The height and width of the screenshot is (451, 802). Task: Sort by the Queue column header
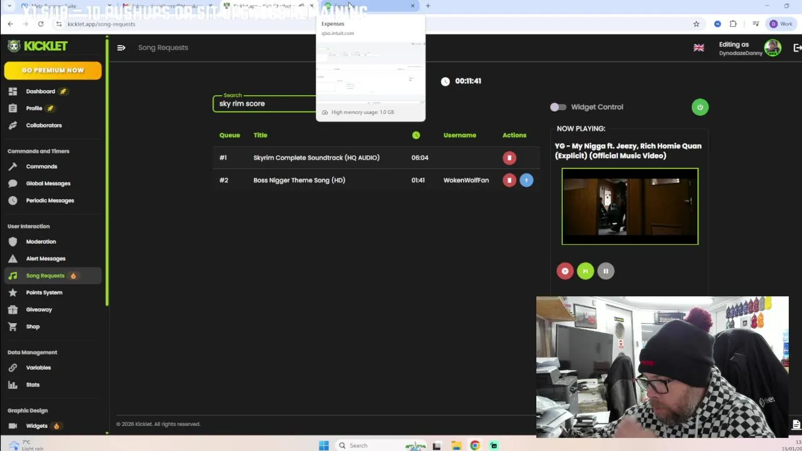tap(229, 135)
